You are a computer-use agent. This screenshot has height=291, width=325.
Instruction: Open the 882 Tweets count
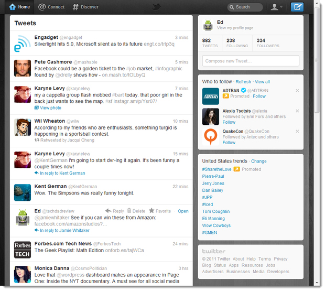click(x=210, y=43)
